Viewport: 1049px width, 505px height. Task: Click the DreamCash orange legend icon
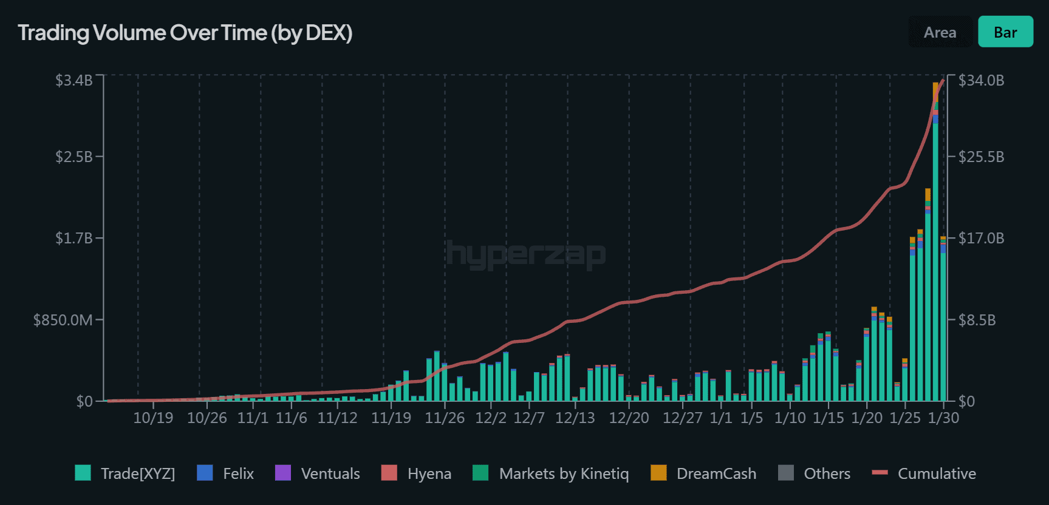tap(658, 473)
